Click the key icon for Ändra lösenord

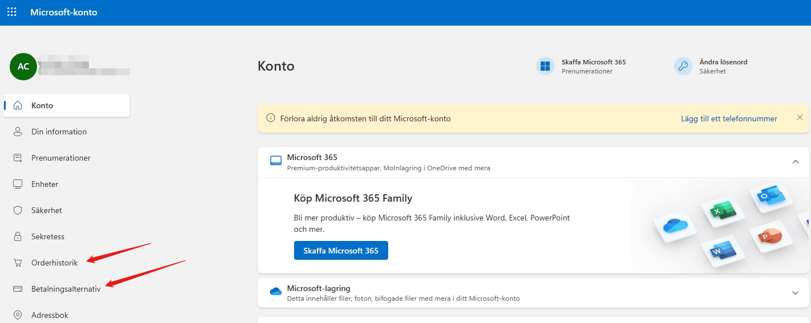tap(683, 66)
